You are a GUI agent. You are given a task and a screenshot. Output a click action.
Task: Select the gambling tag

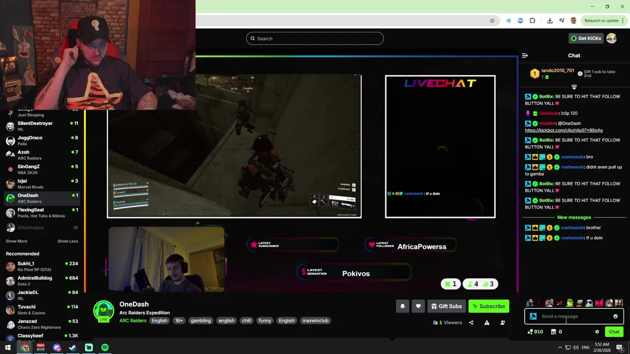click(x=201, y=321)
